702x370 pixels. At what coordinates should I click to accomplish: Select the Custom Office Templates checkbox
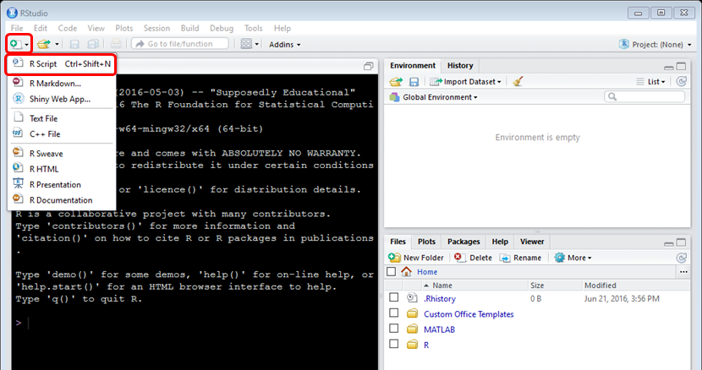(x=393, y=313)
